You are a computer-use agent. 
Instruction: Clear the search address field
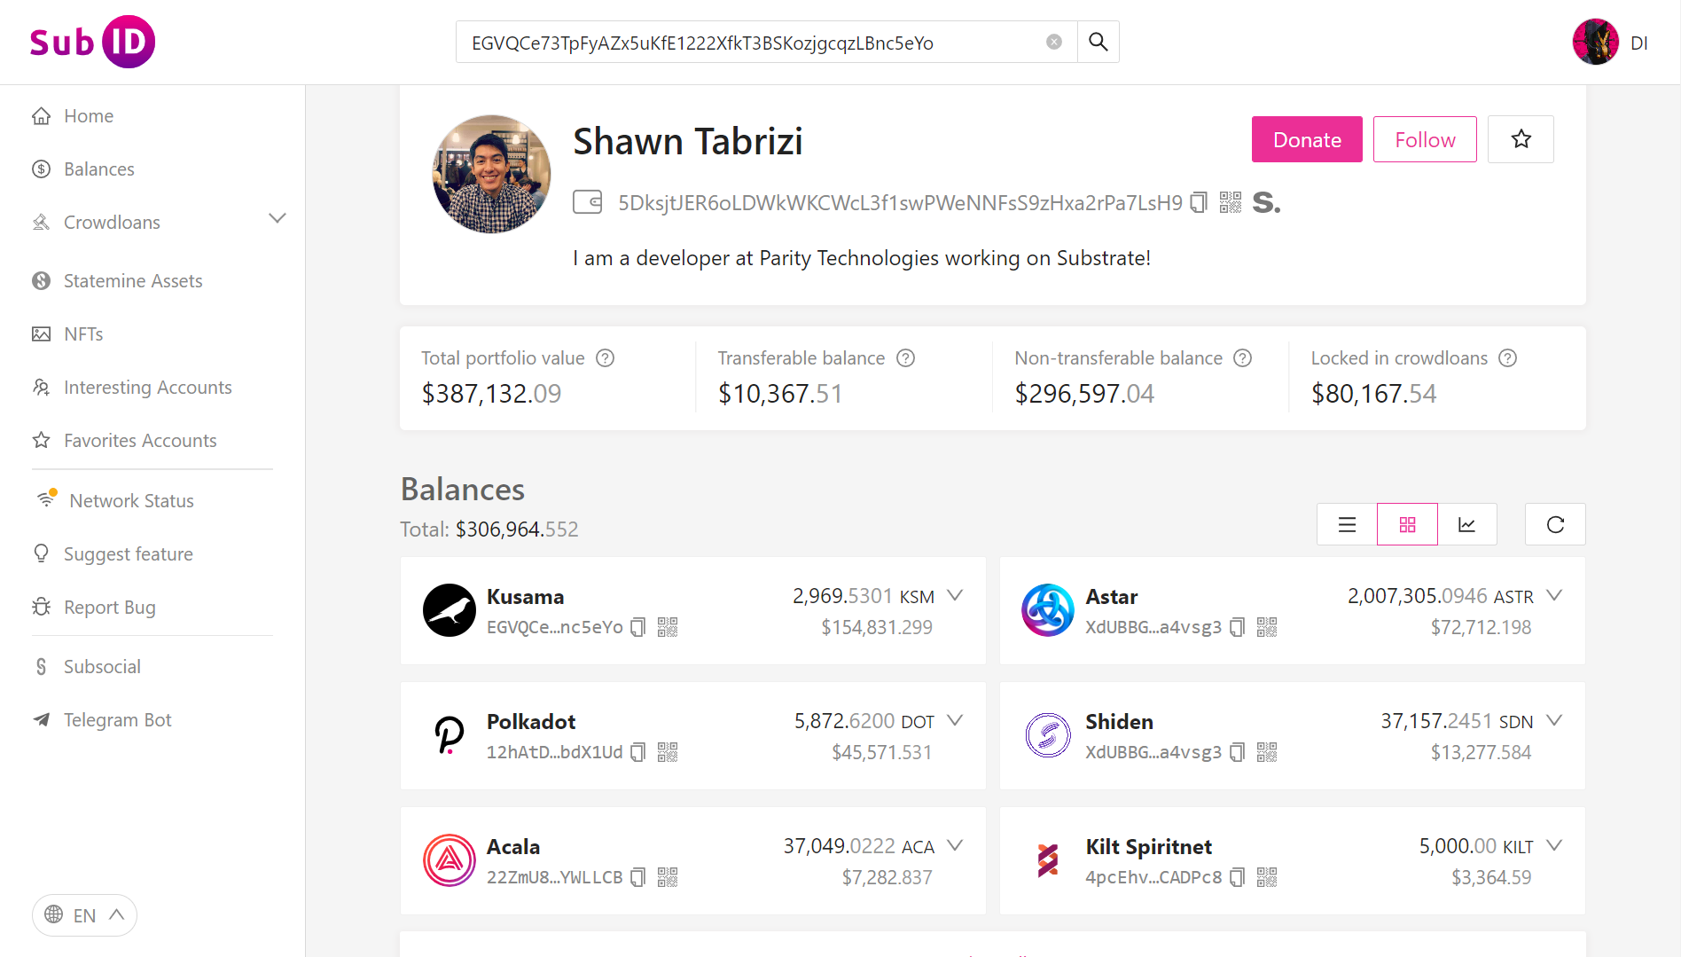[1053, 42]
